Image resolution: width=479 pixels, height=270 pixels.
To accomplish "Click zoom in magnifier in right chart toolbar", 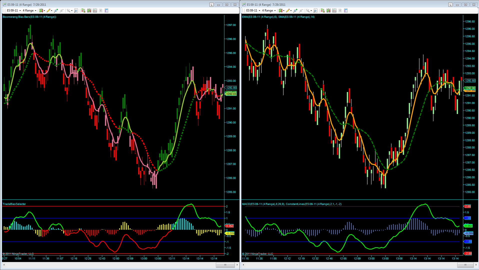I will pos(295,10).
